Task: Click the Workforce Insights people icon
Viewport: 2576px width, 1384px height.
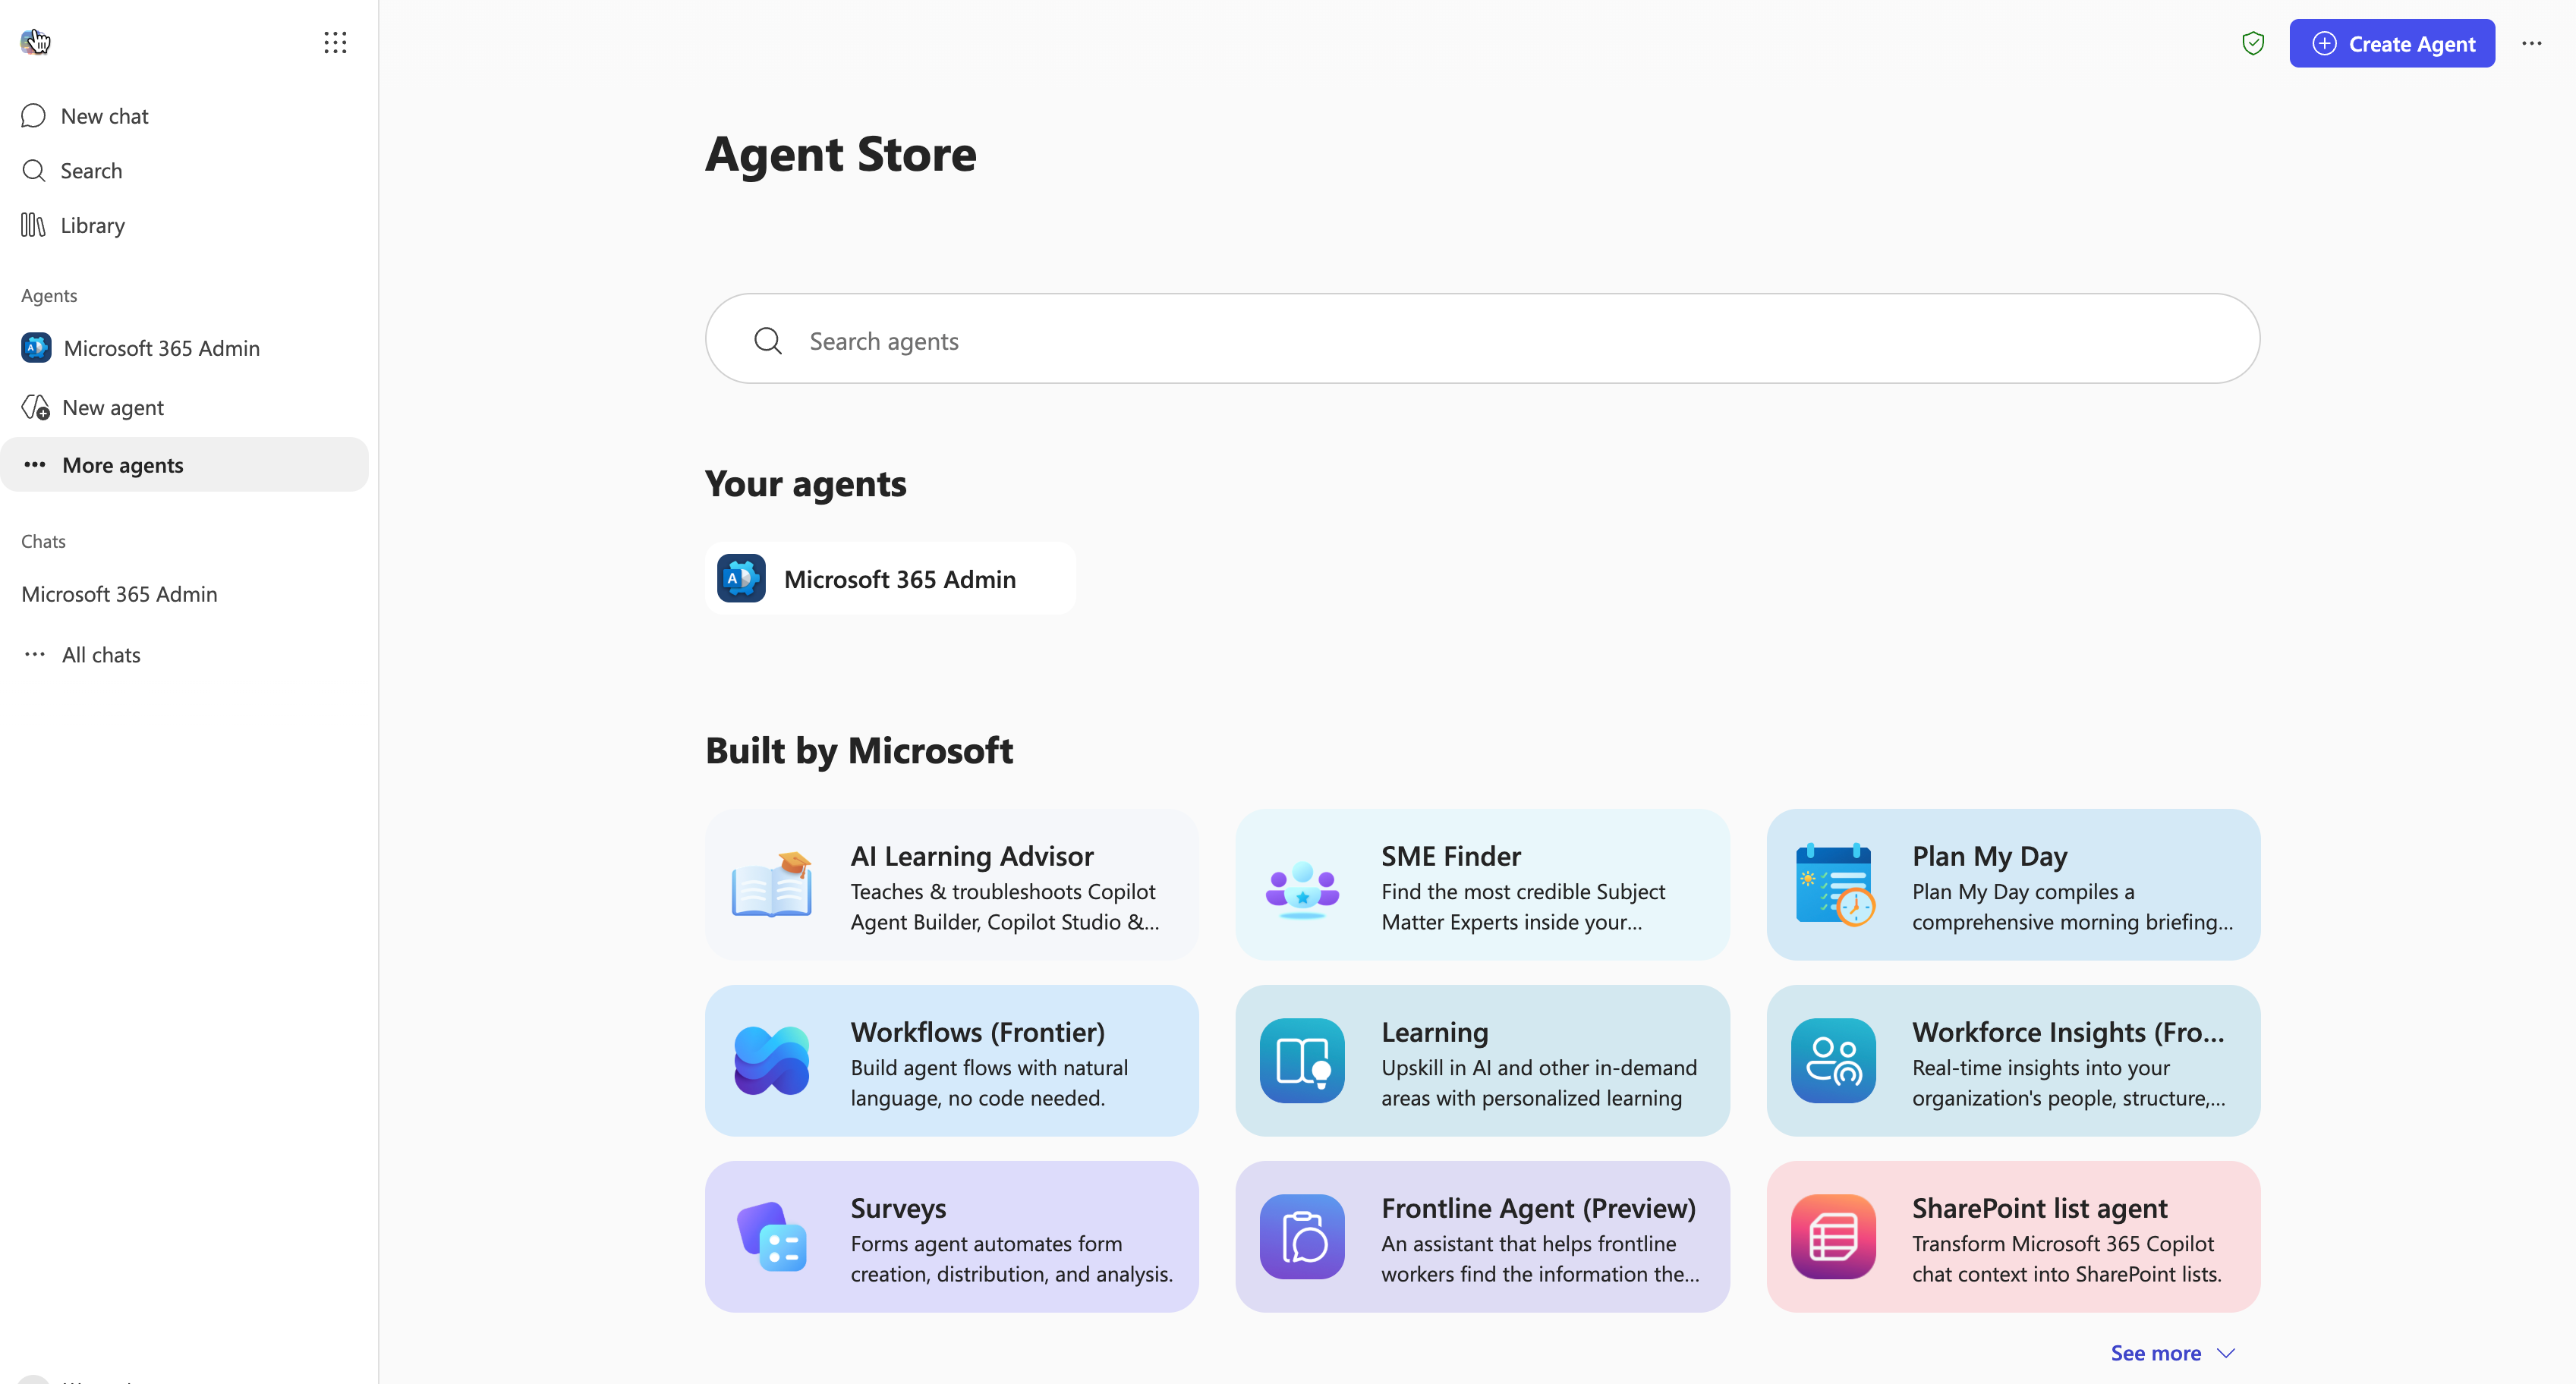Action: tap(1833, 1061)
